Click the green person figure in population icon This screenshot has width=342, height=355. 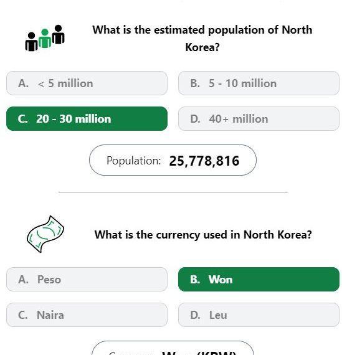45,39
